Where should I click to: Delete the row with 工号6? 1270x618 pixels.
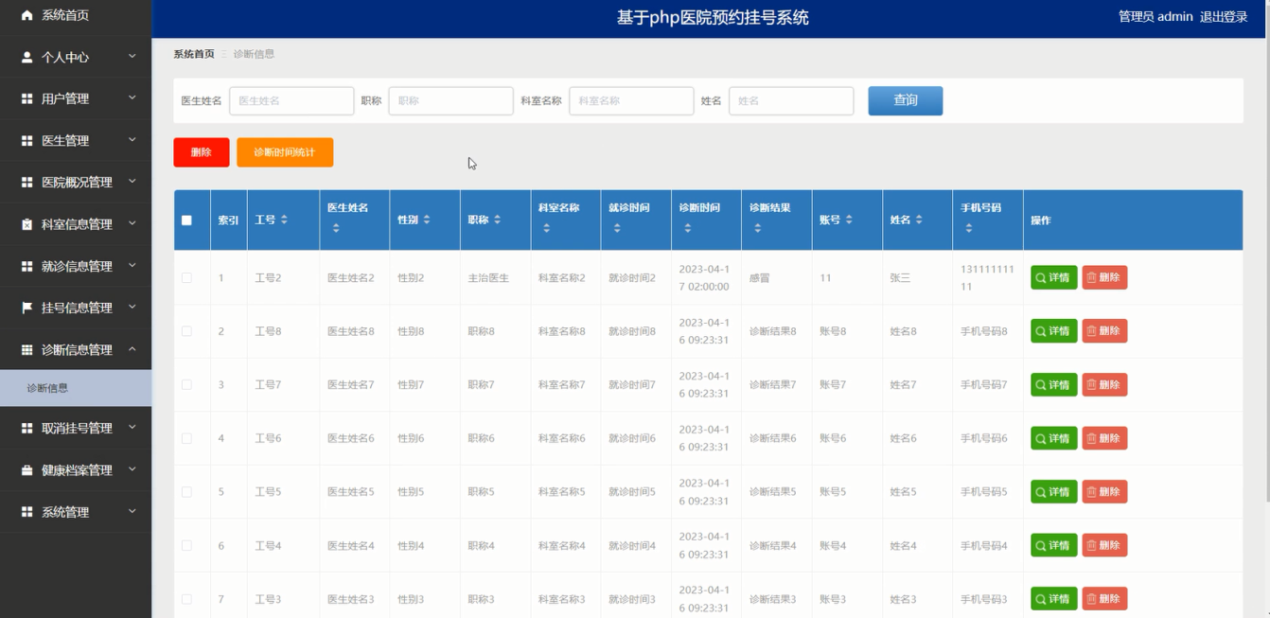[1104, 438]
